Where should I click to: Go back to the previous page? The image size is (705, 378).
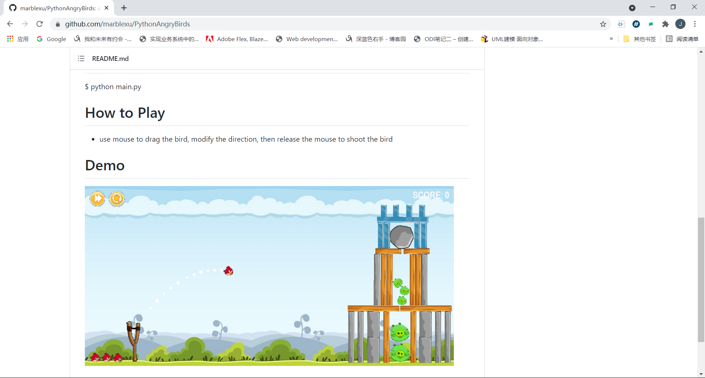point(10,24)
